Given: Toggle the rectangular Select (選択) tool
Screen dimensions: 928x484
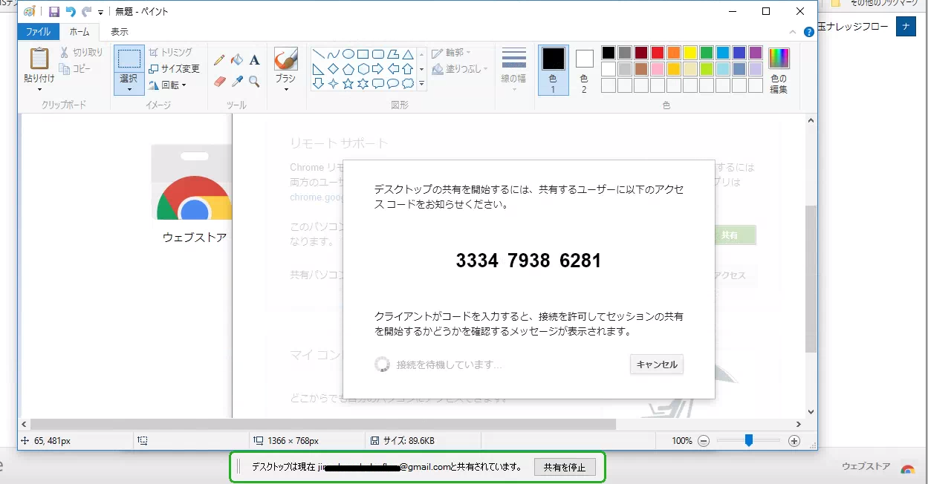Looking at the screenshot, I should 129,59.
